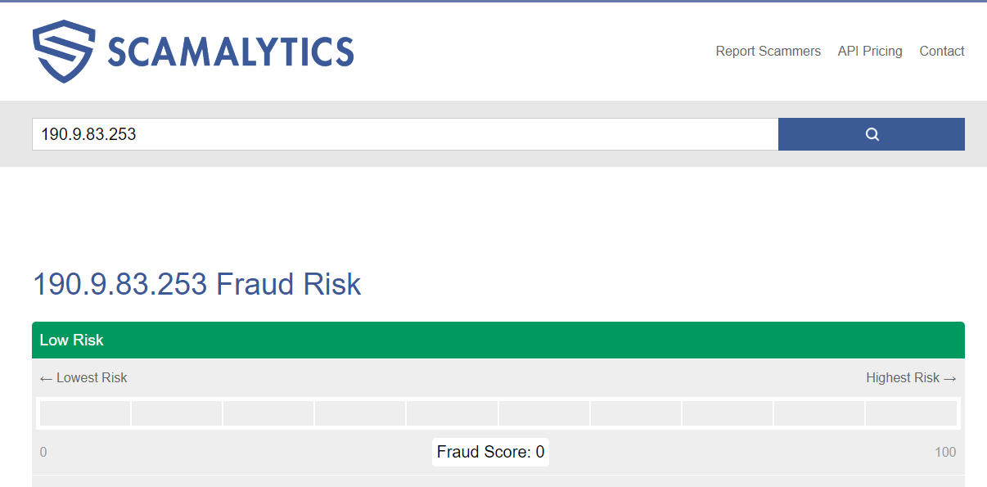Click the second segment of risk bar

[x=177, y=413]
